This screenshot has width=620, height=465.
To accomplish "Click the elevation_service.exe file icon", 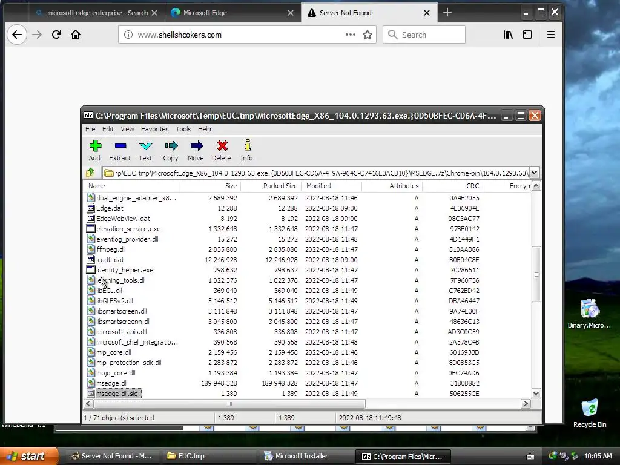I will click(x=91, y=228).
